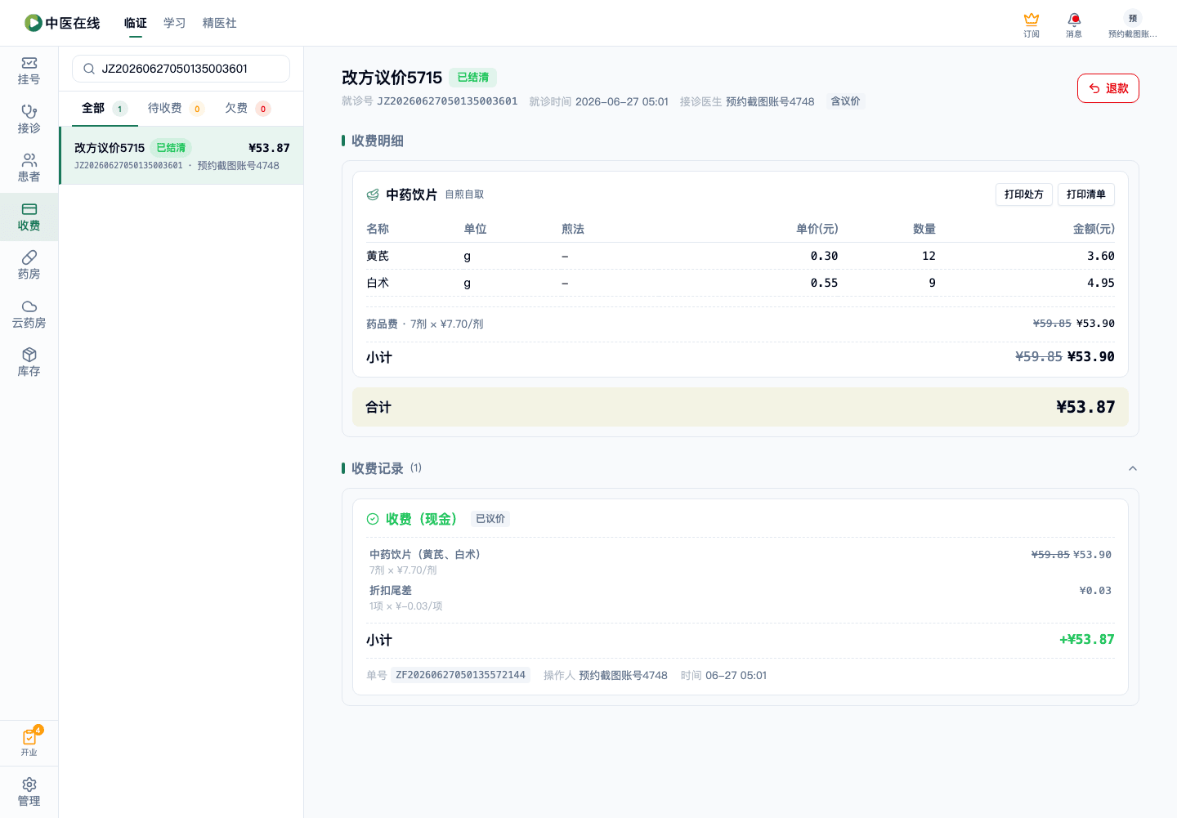
Task: Select the 改方议价5715 list entry
Action: coord(181,155)
